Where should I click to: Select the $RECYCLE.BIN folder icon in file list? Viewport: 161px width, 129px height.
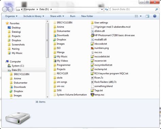(55, 22)
